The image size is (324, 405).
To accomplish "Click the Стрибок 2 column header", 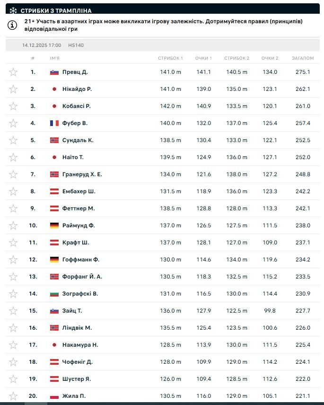I will [236, 58].
